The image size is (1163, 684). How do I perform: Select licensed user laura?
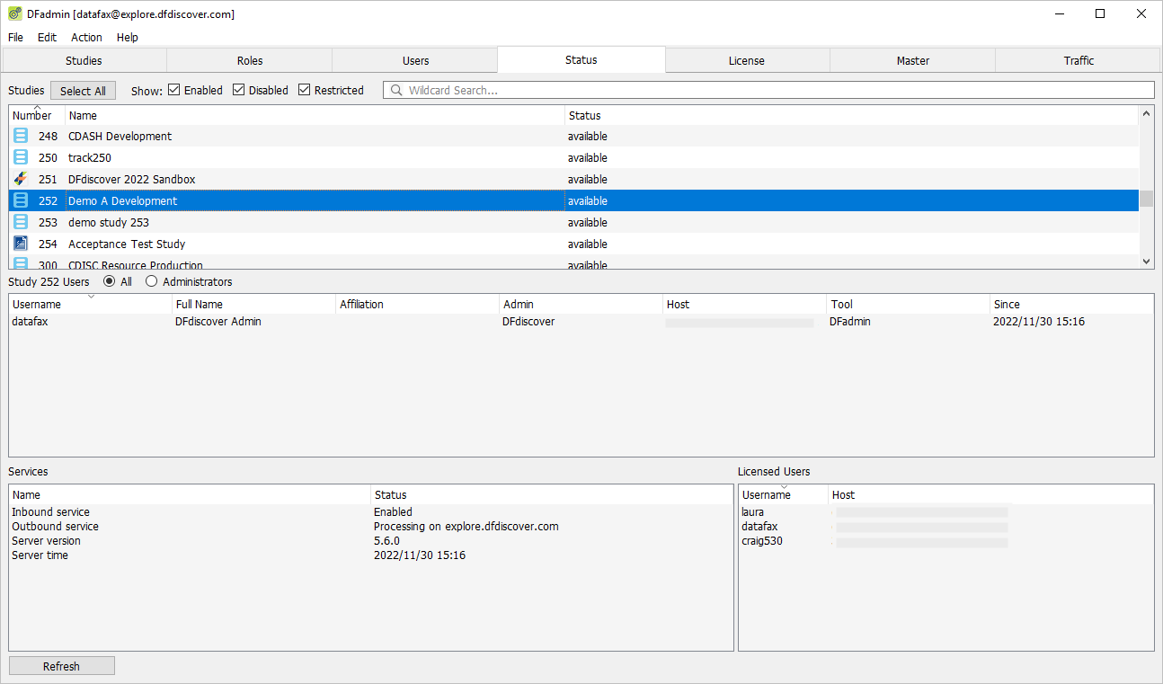(x=752, y=511)
